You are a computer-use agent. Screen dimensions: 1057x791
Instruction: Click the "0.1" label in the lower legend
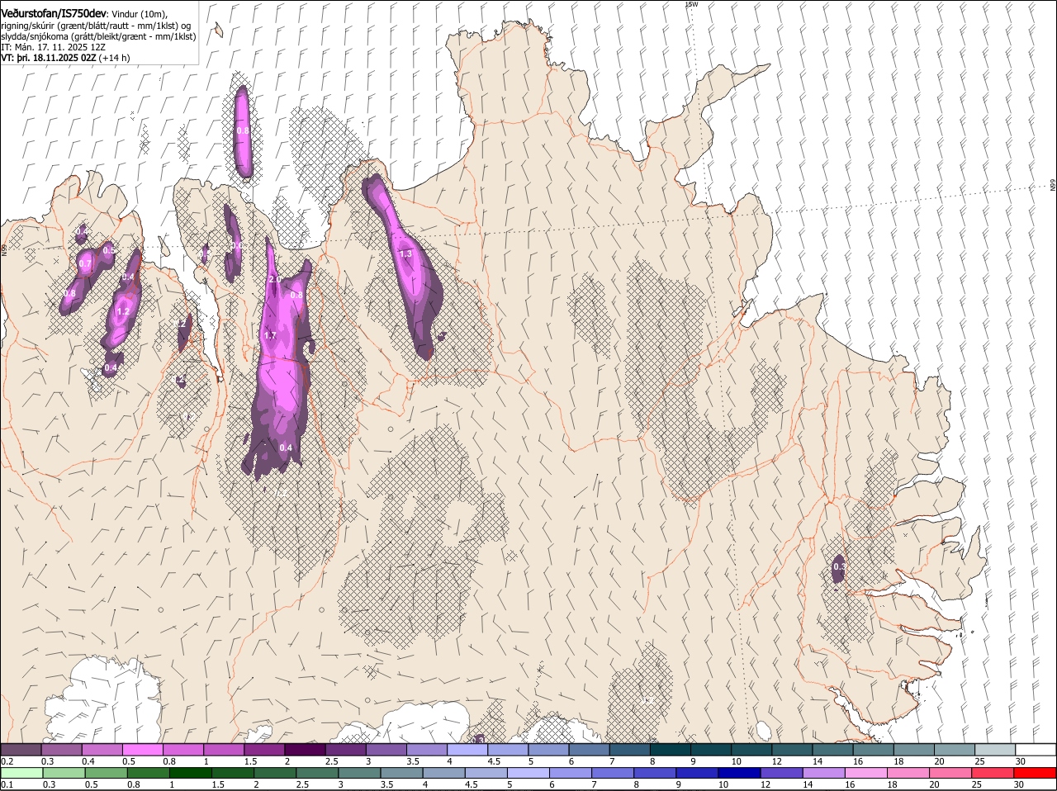click(7, 784)
